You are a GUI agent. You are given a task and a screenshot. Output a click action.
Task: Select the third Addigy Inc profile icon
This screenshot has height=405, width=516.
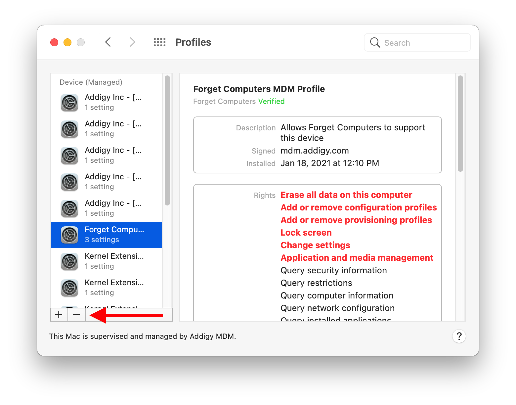69,156
